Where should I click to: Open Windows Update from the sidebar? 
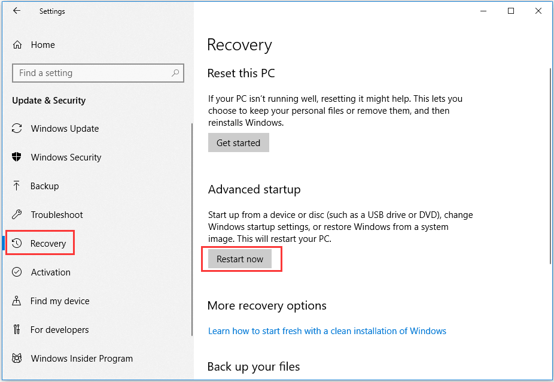[64, 129]
